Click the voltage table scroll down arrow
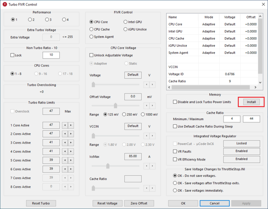Screen dimensions: 268x209 click(260, 83)
